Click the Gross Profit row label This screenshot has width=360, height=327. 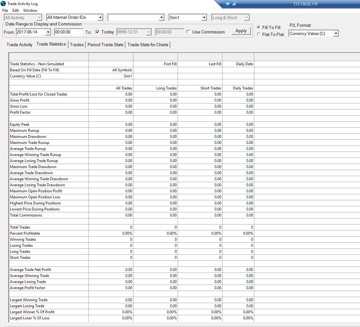(x=19, y=100)
